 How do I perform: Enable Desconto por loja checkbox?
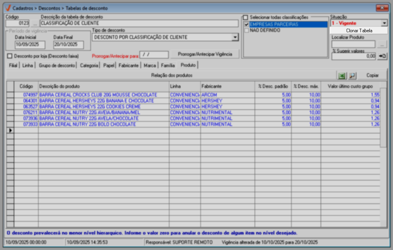point(9,56)
